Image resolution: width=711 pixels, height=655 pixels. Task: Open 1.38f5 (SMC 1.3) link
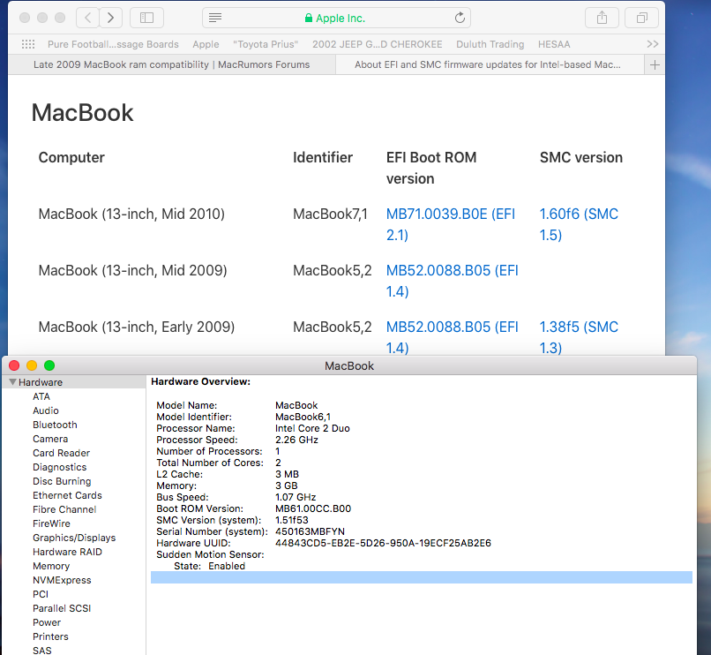pyautogui.click(x=579, y=337)
